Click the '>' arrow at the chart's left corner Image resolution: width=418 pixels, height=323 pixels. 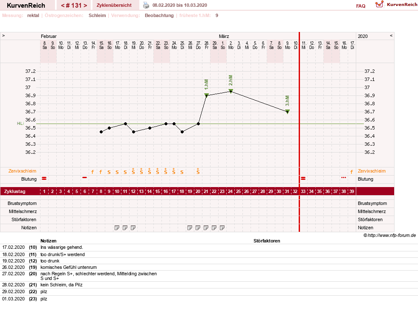pyautogui.click(x=3, y=35)
